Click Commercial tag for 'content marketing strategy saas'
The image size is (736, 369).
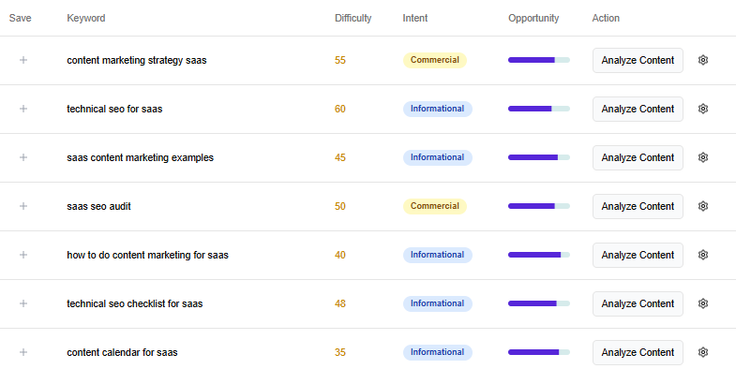[435, 60]
